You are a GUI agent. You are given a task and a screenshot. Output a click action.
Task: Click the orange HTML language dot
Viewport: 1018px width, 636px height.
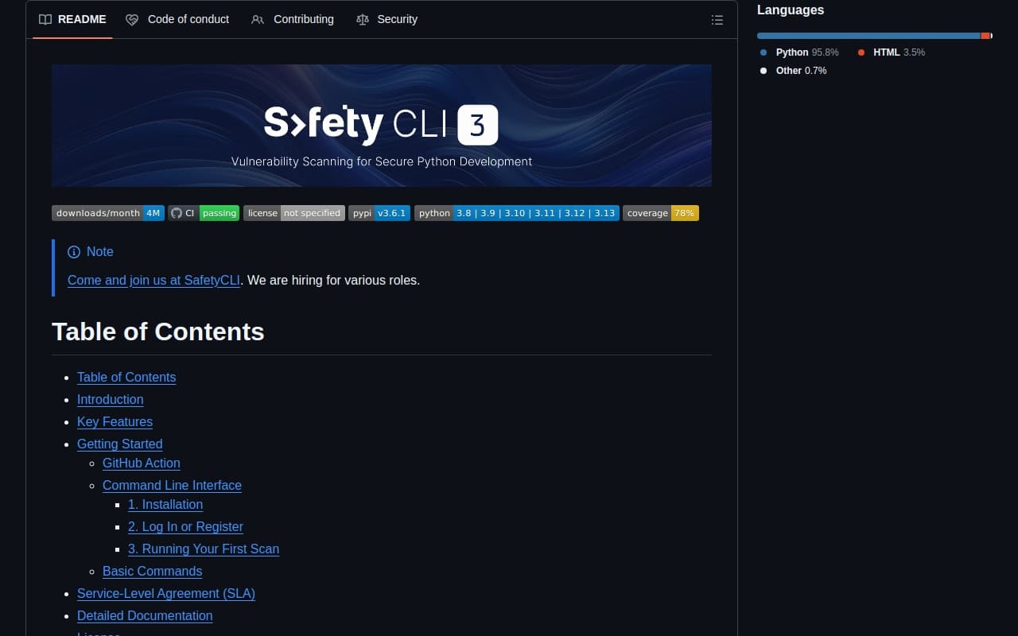tap(861, 52)
